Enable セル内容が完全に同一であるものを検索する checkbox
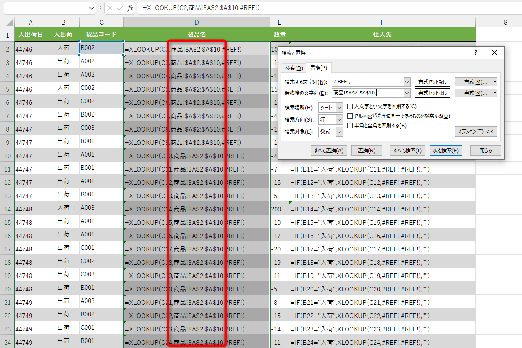The width and height of the screenshot is (522, 348). point(350,116)
